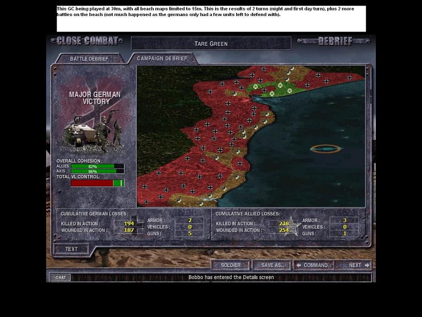Click the Total VL Control bar

tap(97, 183)
